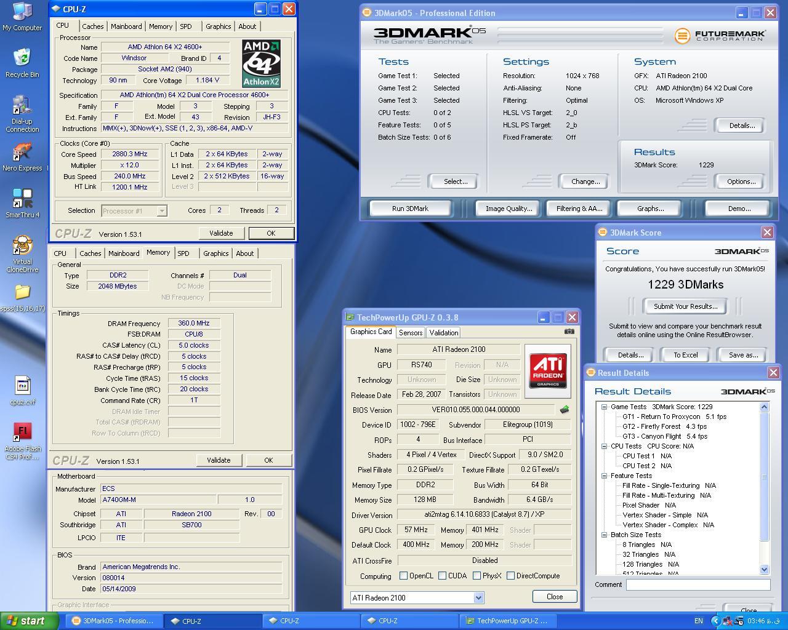Collapse the Game Tests tree node
This screenshot has height=630, width=788.
[605, 407]
